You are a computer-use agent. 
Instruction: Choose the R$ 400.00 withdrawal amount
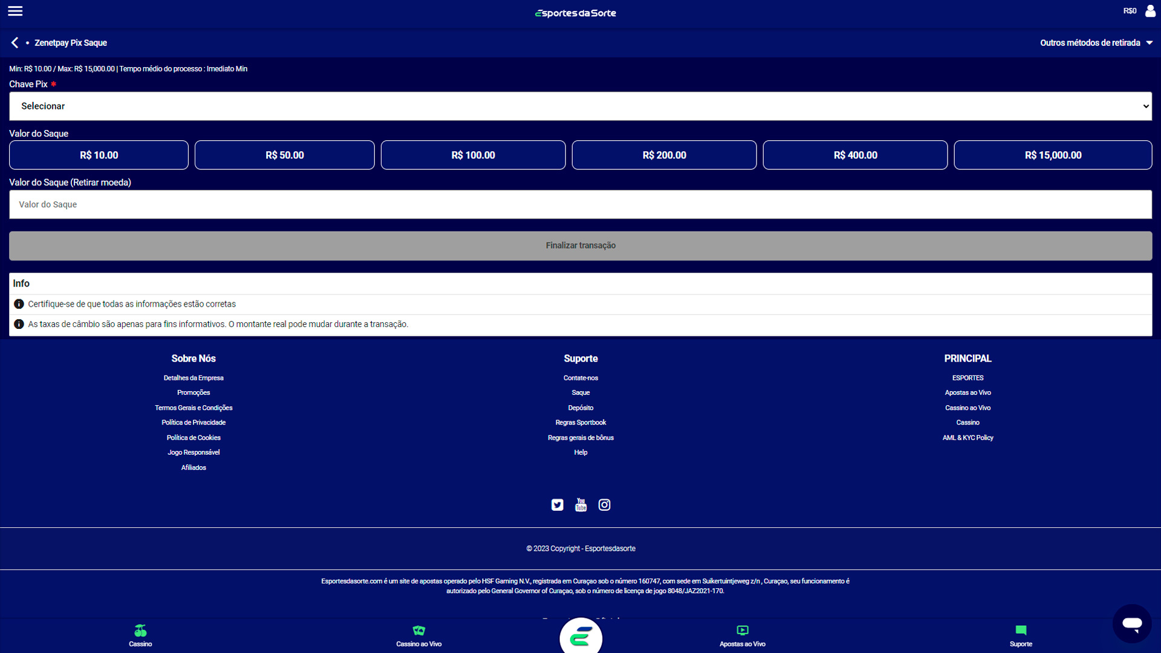point(855,155)
